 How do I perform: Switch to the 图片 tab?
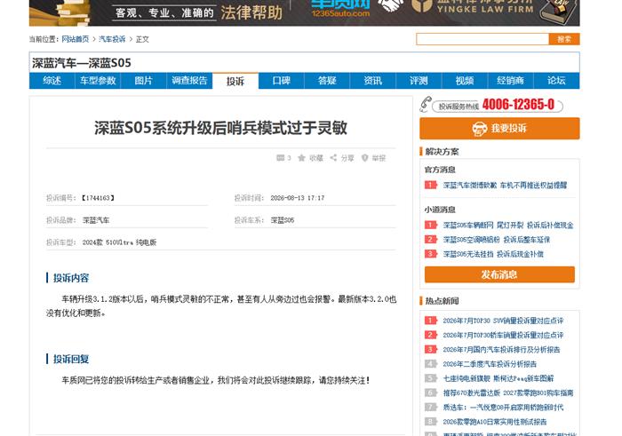pos(144,81)
